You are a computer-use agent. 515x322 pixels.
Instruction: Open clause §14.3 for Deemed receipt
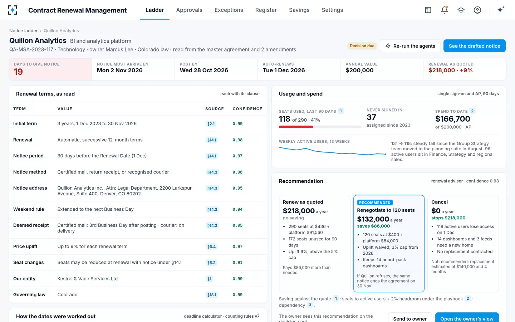(x=212, y=225)
